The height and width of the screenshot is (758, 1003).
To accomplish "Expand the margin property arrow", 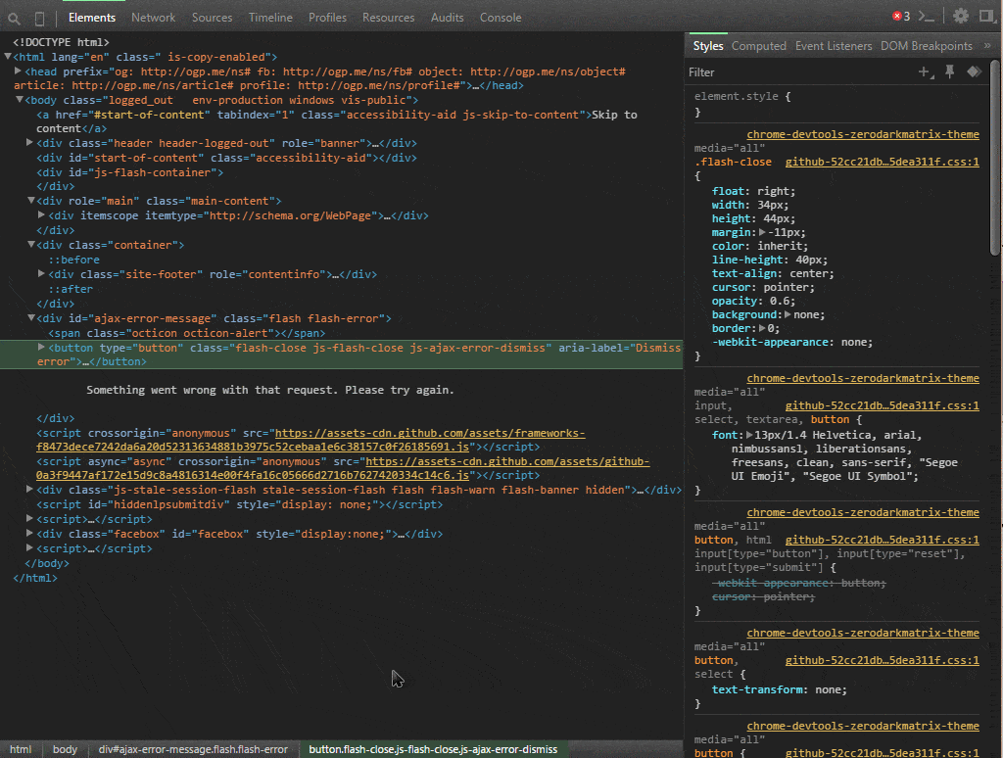I will click(760, 232).
